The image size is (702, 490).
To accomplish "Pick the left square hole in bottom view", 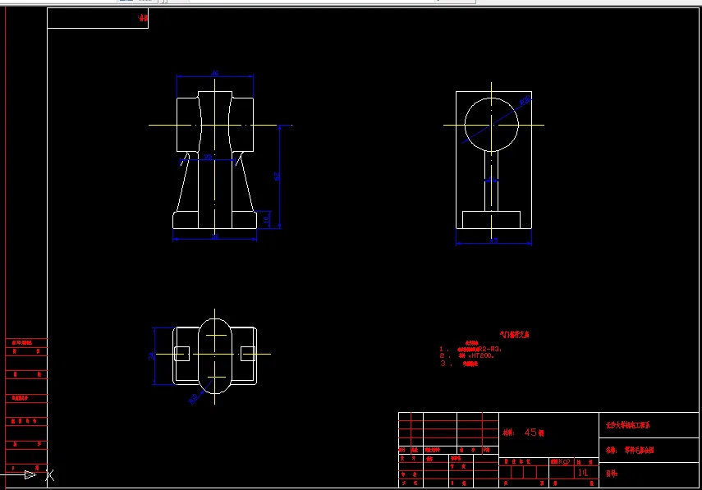I will (181, 354).
